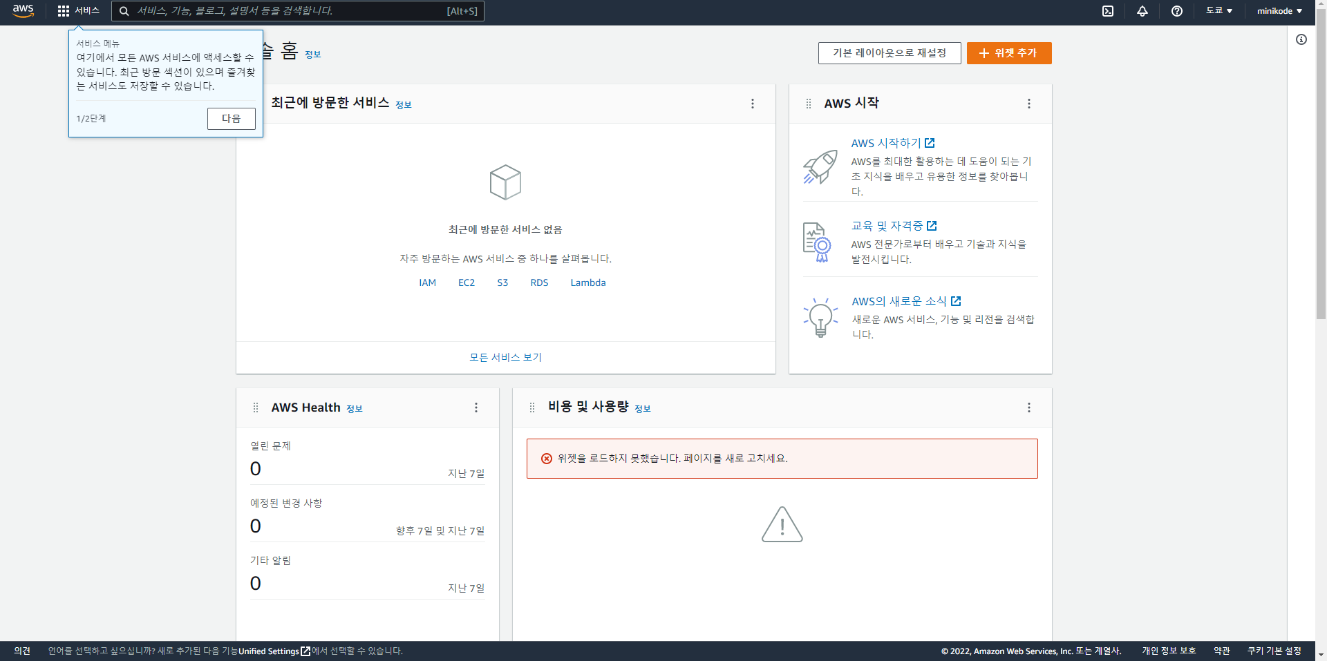1327x661 pixels.
Task: Click the scrollbar down arrow
Action: tap(1321, 654)
